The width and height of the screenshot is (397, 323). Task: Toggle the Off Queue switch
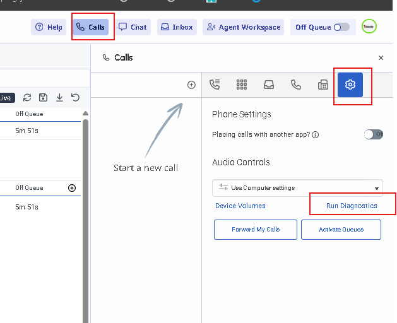341,27
